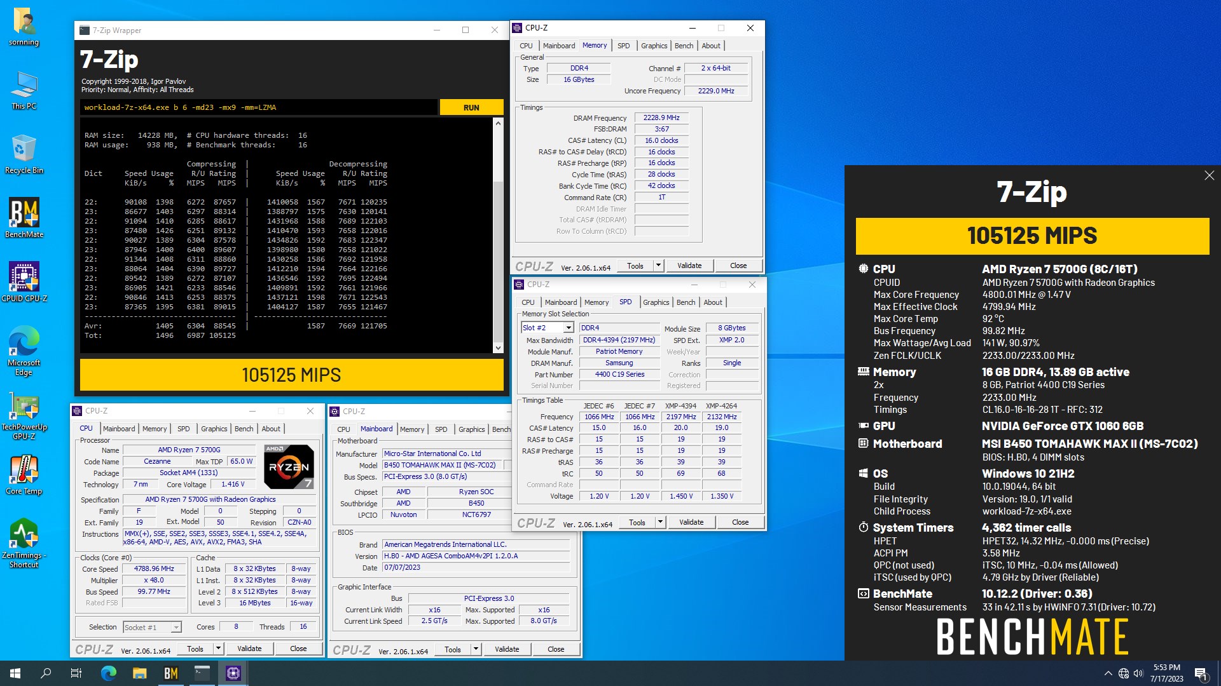Open Core Temp desktop shortcut
This screenshot has width=1221, height=686.
(x=24, y=475)
